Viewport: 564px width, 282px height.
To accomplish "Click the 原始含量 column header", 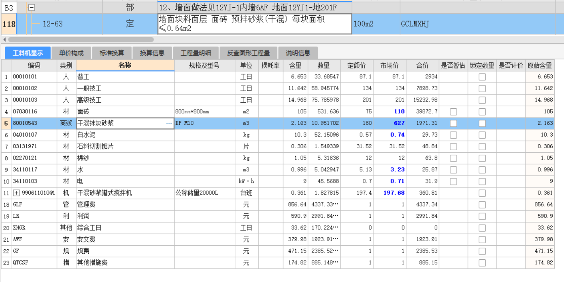I will coord(540,65).
